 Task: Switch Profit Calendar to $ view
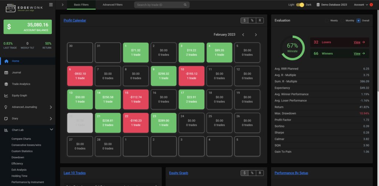pyautogui.click(x=244, y=21)
